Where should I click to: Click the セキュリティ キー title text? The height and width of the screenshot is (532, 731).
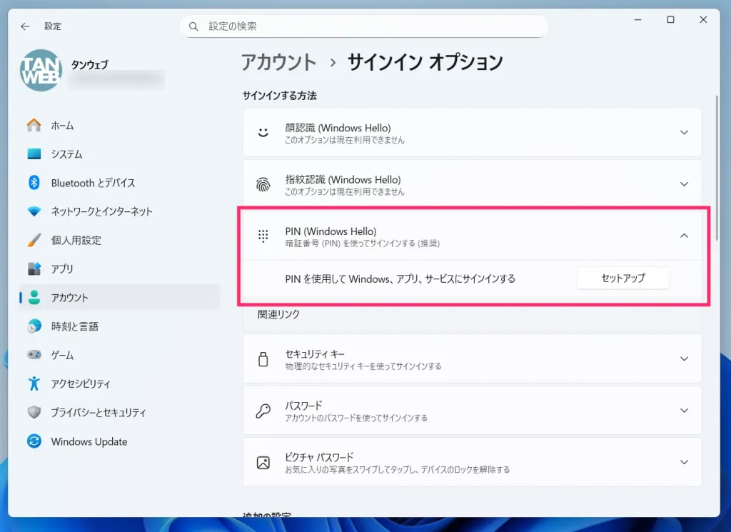(x=315, y=354)
